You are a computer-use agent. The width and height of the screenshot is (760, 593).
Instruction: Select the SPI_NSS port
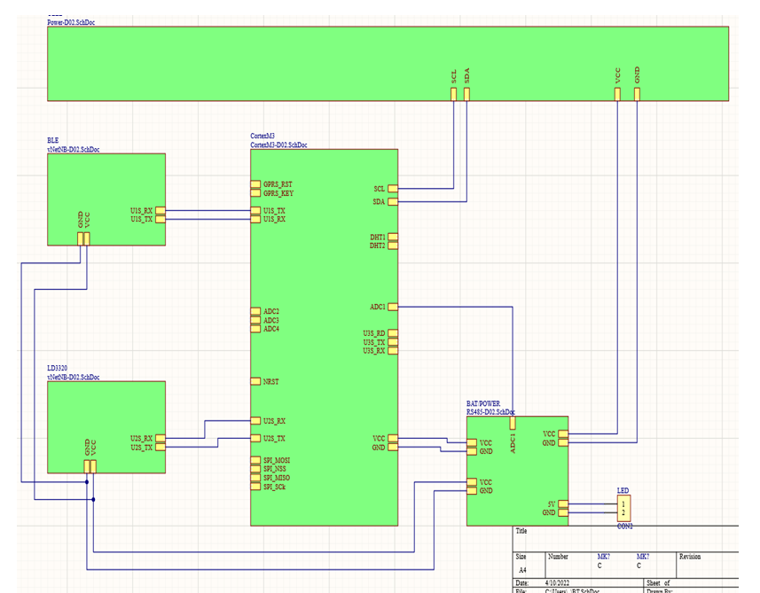tap(255, 469)
